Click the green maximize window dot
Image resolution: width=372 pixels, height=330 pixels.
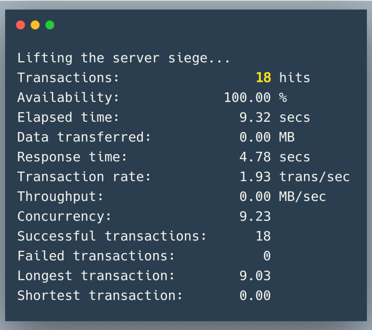pos(50,25)
